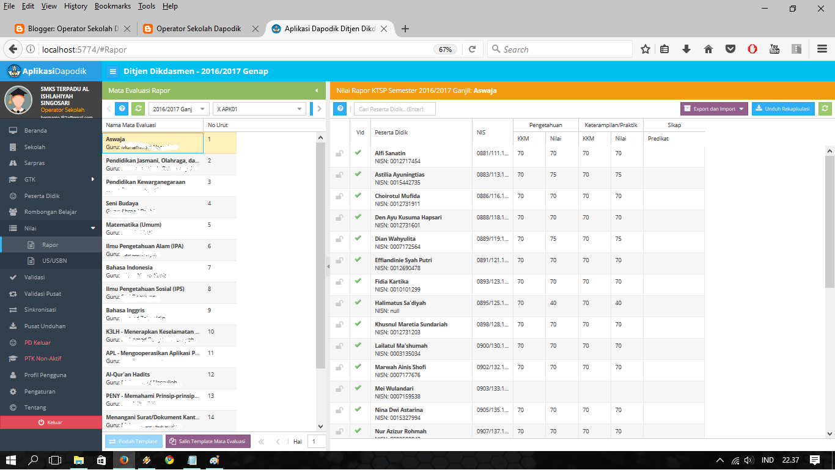Open Export dan Import dropdown
Image resolution: width=835 pixels, height=470 pixels.
pos(714,109)
